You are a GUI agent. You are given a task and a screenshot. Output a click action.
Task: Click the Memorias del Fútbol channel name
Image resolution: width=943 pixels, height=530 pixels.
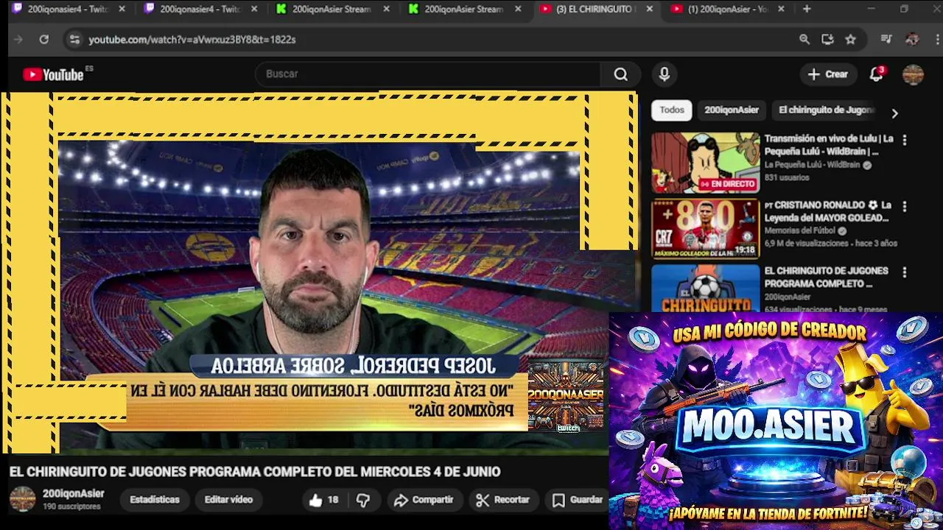800,230
